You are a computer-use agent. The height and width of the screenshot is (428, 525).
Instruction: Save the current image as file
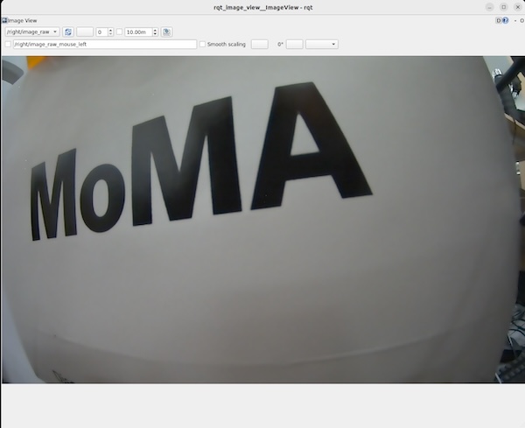point(166,32)
